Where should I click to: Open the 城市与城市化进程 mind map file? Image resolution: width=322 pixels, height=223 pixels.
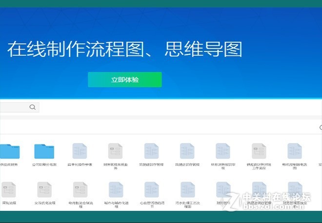pos(116,189)
